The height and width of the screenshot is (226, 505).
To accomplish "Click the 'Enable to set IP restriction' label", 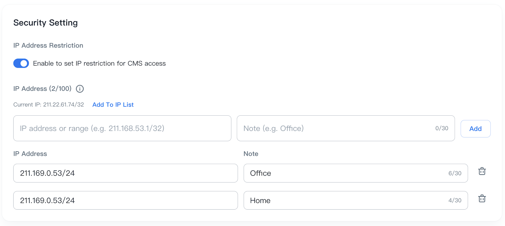I will 99,63.
